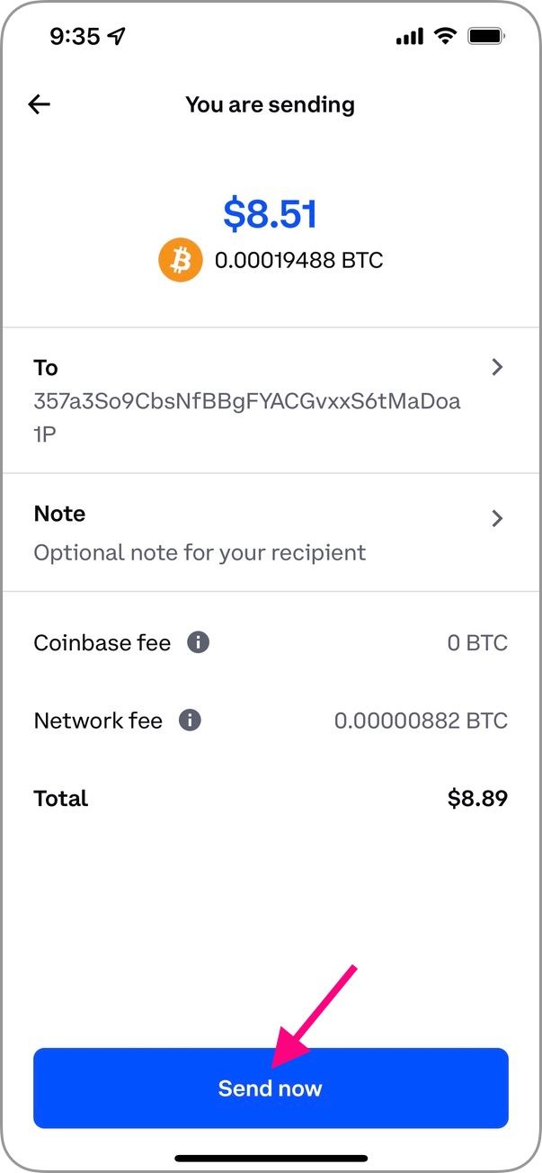542x1173 pixels.
Task: Tap the Coinbase fee 0 BTC value
Action: pos(477,643)
